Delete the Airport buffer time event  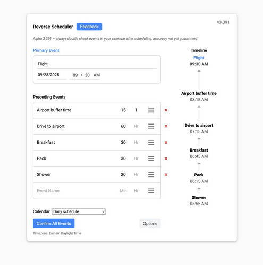166,110
